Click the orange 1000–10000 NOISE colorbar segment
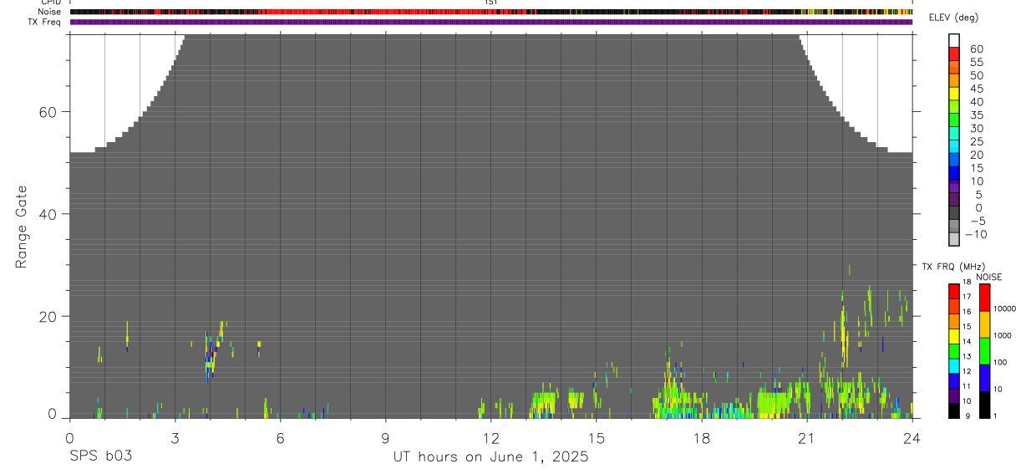This screenshot has width=1026, height=474. click(985, 324)
